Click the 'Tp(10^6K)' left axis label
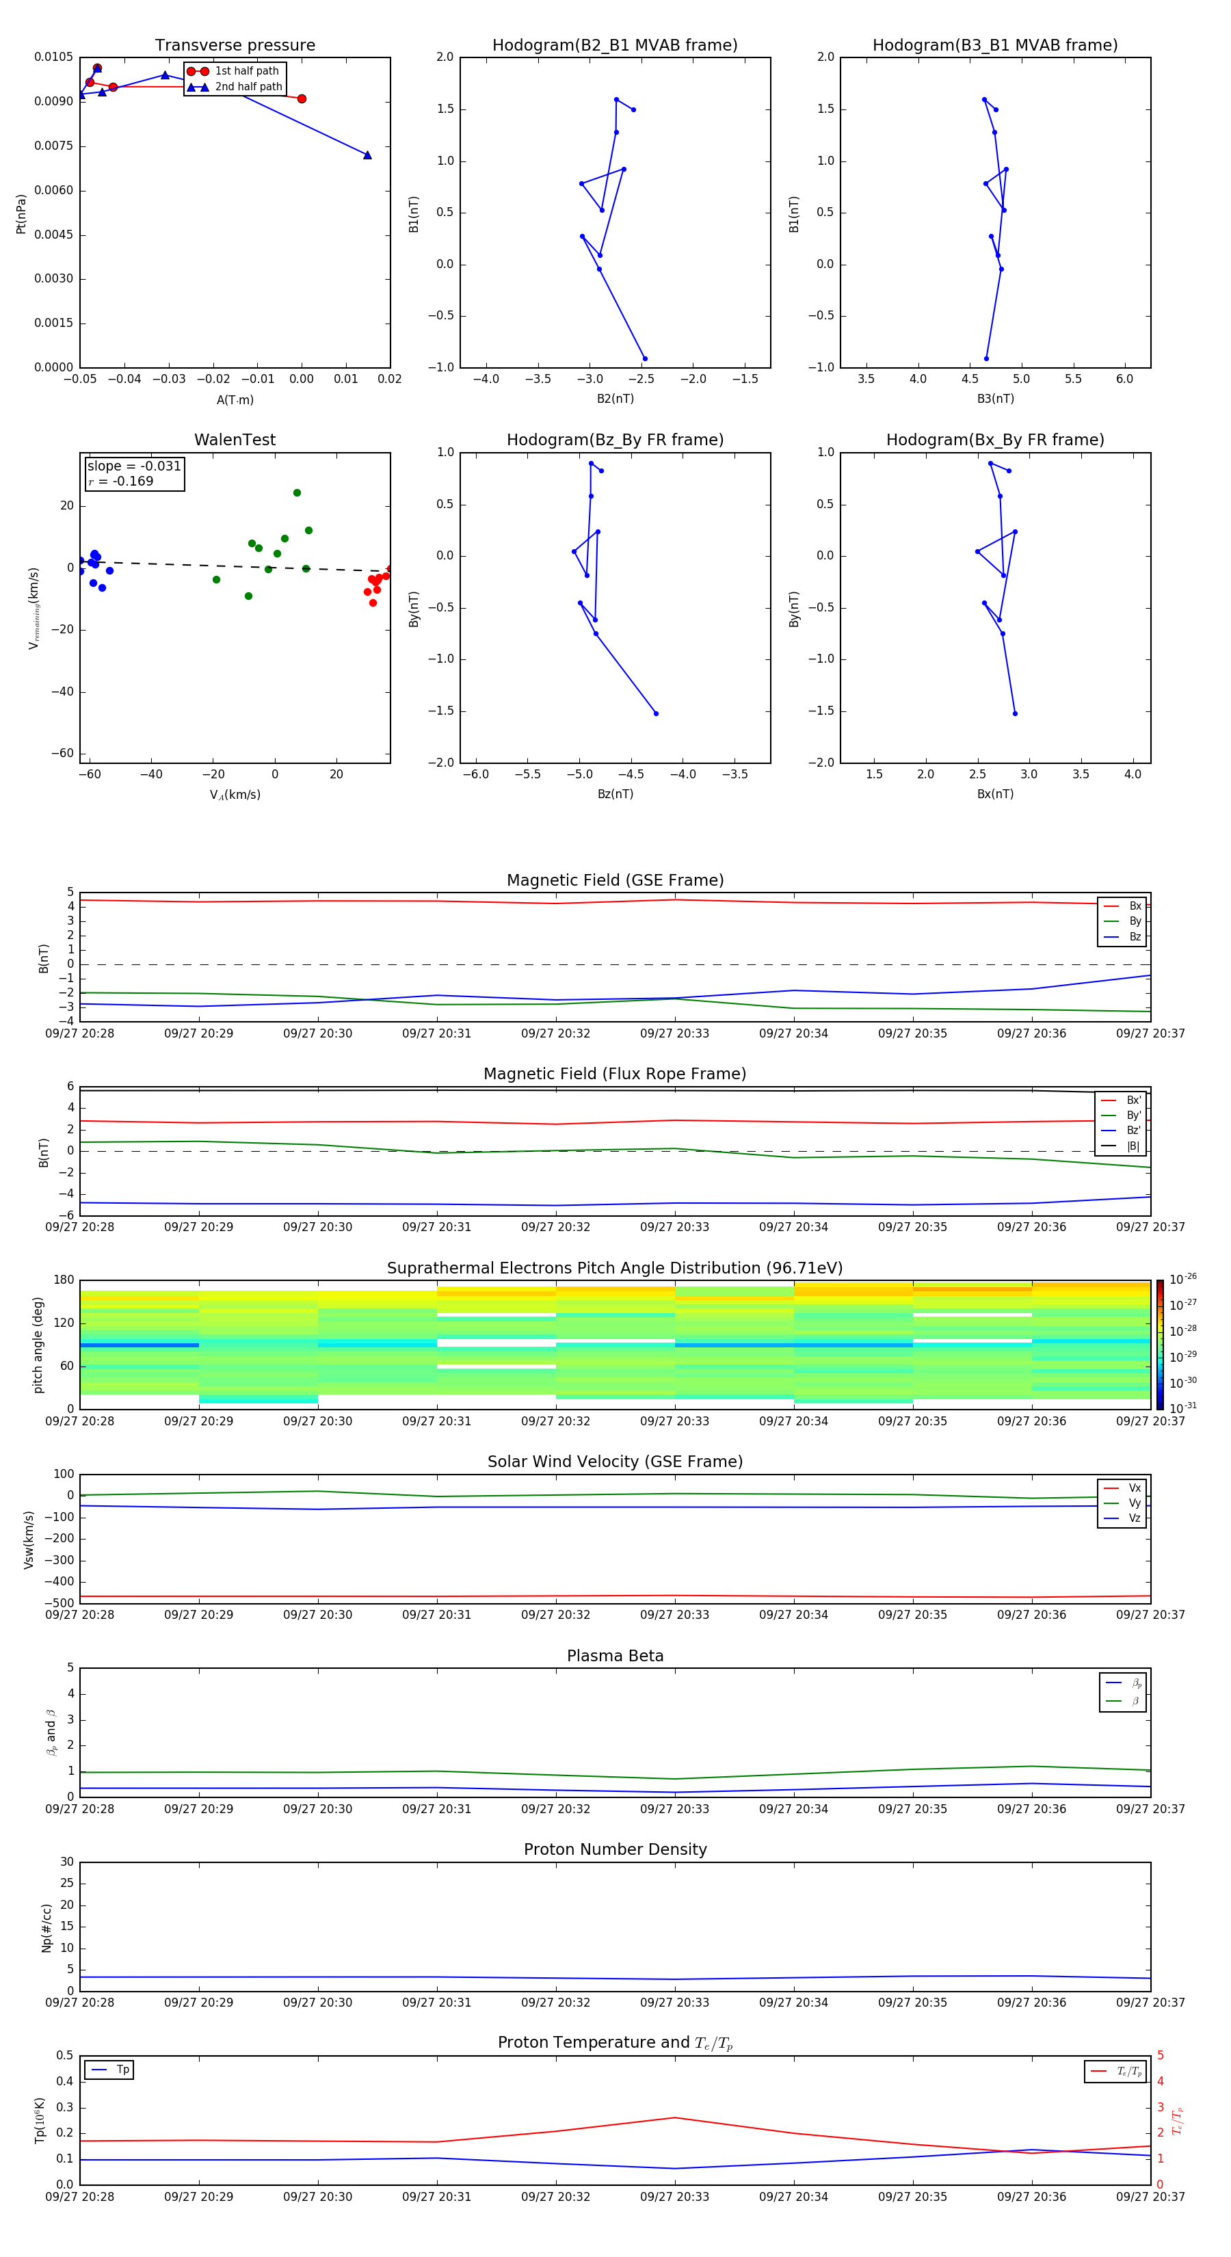The height and width of the screenshot is (2257, 1231). click(x=40, y=2120)
